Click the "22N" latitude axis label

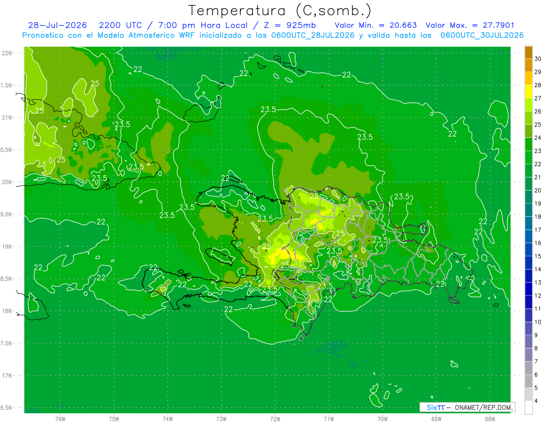click(x=7, y=53)
